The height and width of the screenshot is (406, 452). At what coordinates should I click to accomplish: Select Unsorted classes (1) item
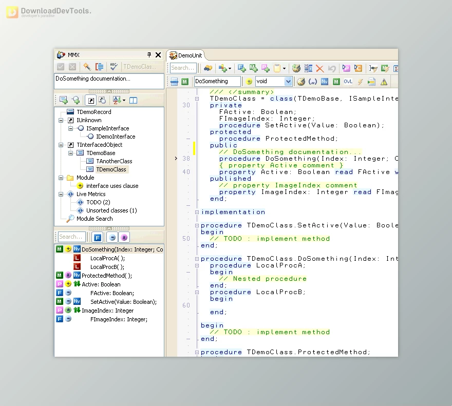(x=111, y=210)
